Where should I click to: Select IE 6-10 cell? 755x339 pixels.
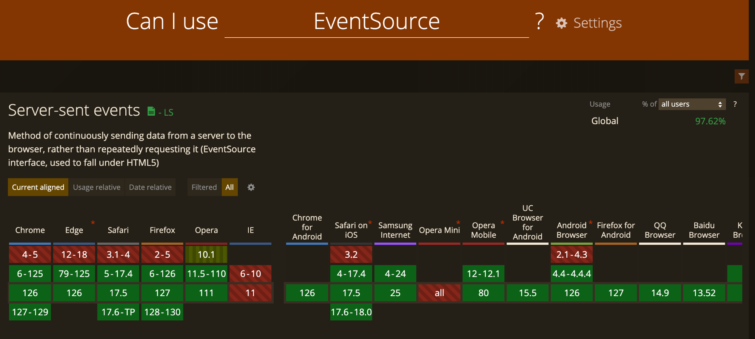[251, 274]
